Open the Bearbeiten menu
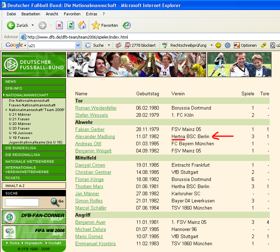280x252 pixels. pos(31,14)
